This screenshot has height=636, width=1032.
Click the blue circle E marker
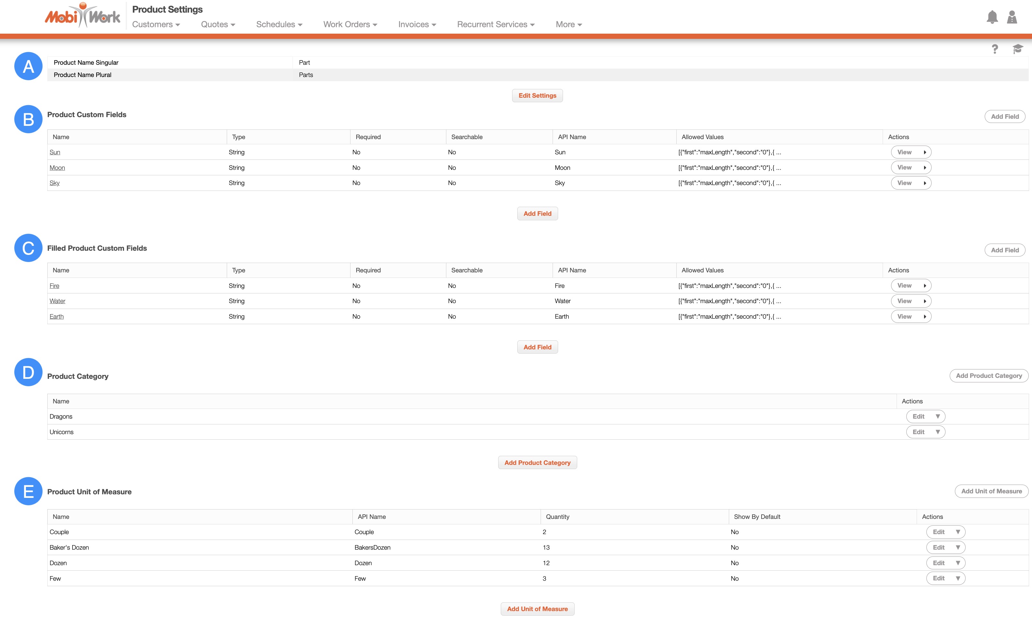[28, 491]
